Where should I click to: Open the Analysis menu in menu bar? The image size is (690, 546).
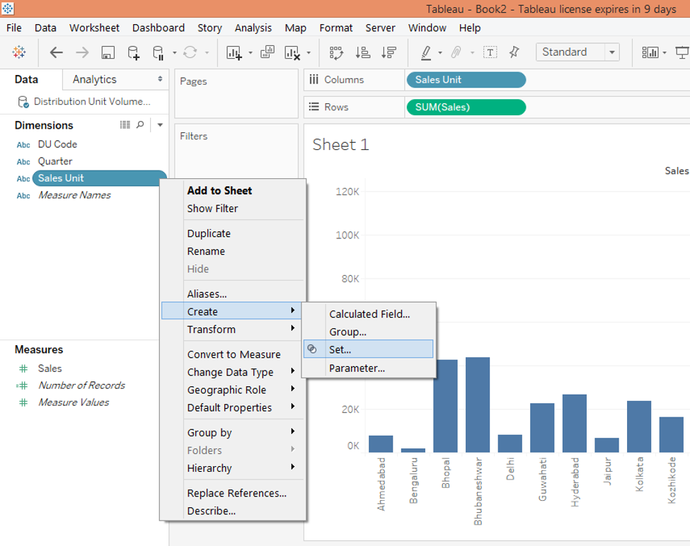point(253,28)
